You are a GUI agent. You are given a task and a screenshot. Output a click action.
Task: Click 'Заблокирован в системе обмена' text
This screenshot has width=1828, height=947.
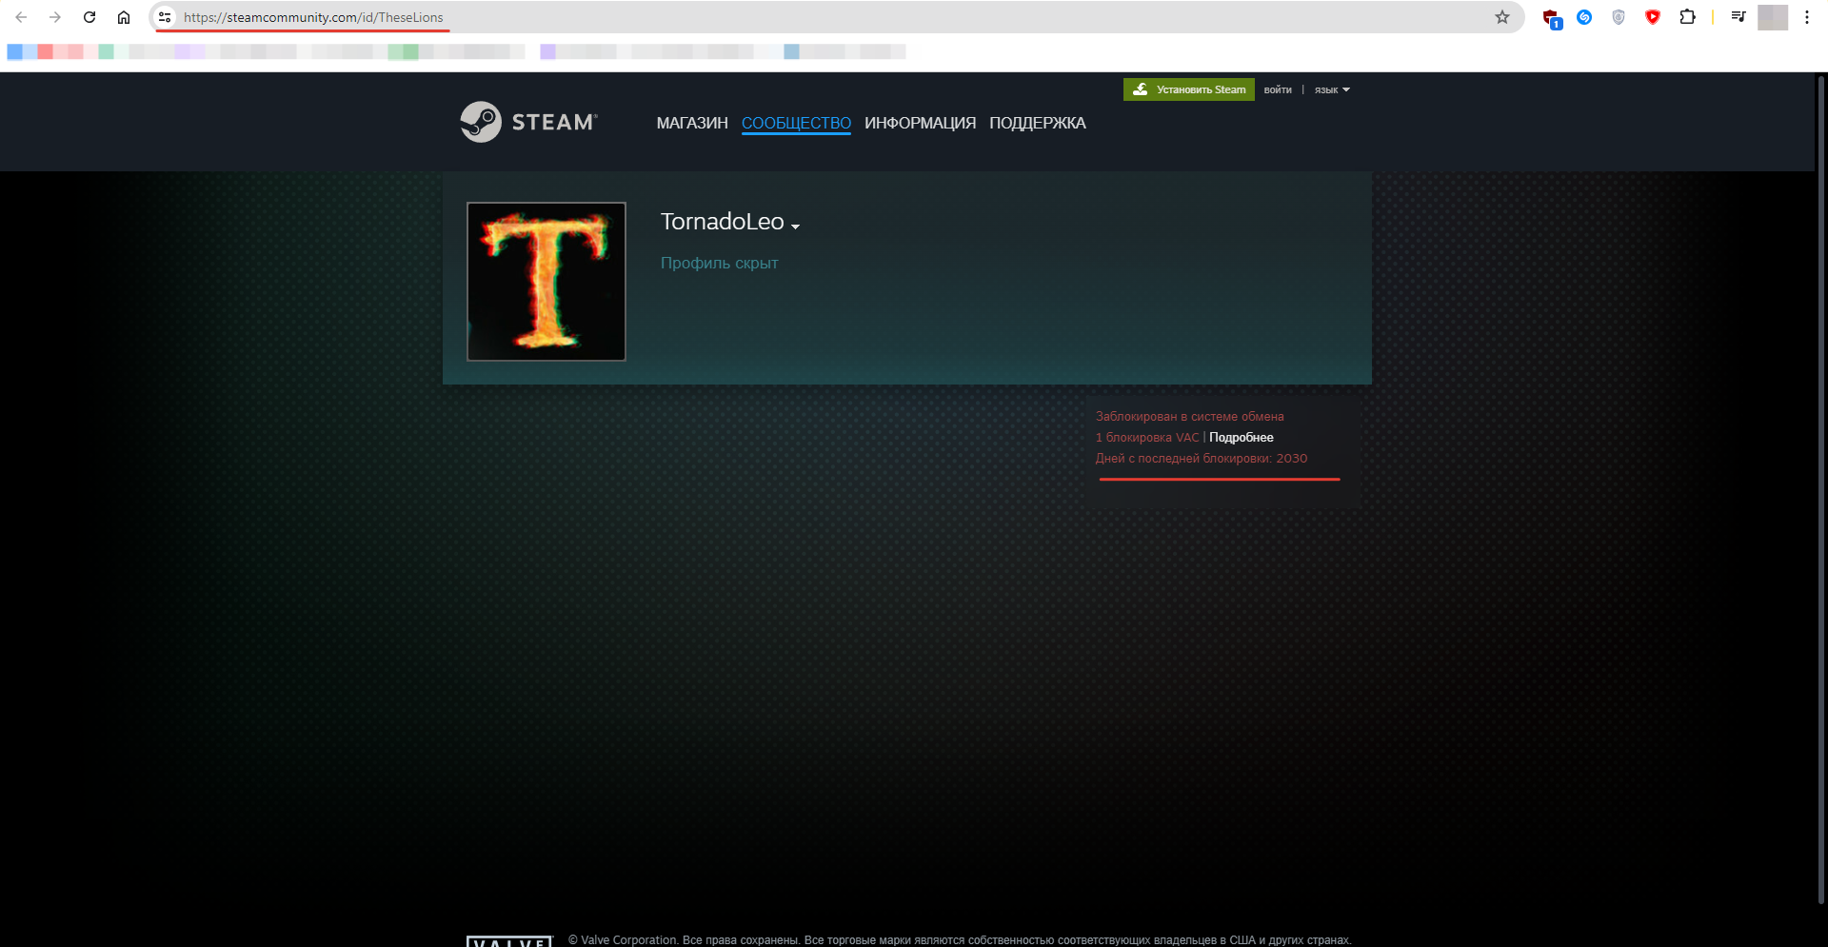pos(1189,417)
